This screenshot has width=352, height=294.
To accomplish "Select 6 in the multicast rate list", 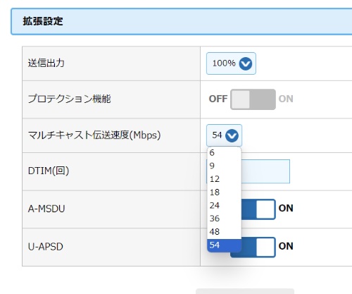I will pyautogui.click(x=224, y=153).
